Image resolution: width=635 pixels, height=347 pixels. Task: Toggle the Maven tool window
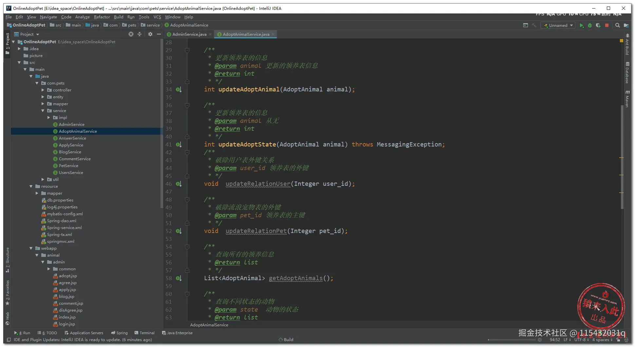[627, 99]
